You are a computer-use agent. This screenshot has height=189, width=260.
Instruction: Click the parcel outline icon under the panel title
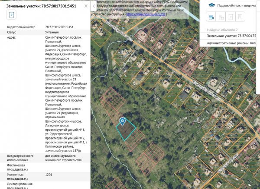coord(11,15)
